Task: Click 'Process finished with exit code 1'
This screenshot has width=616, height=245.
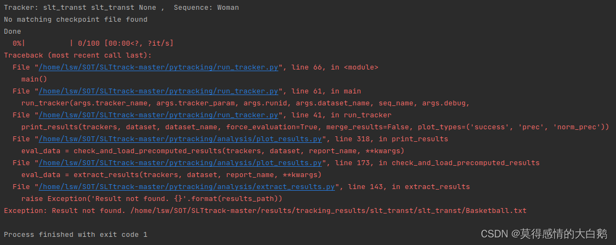Action: click(x=75, y=235)
